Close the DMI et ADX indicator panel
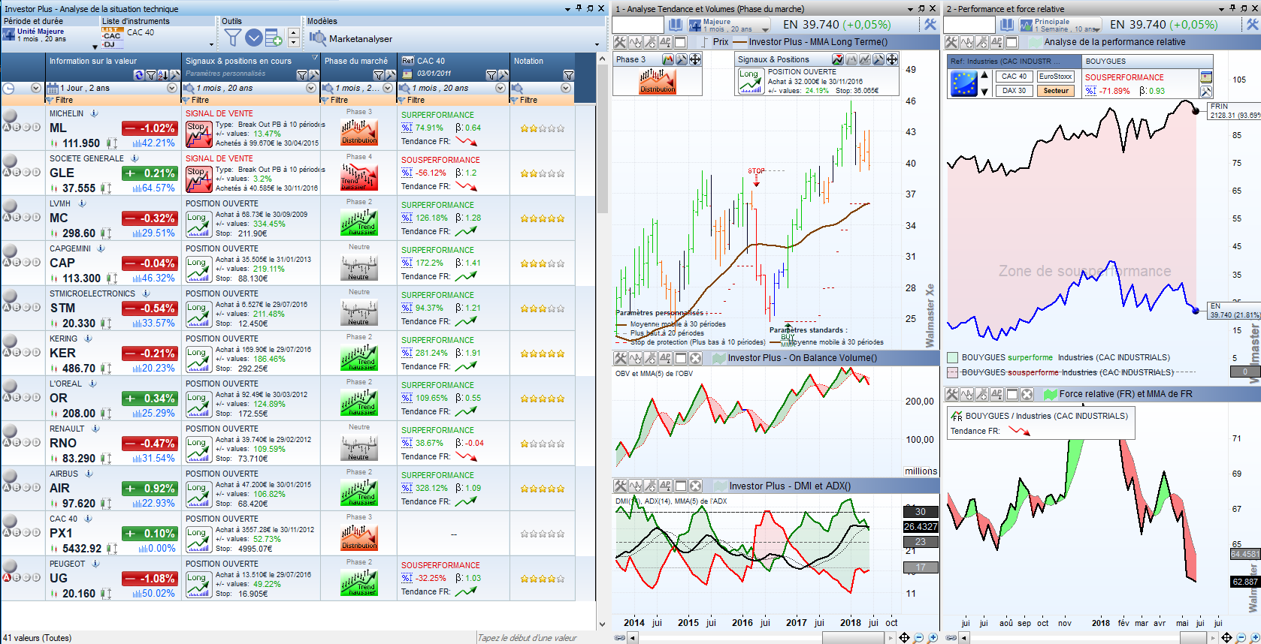This screenshot has width=1261, height=644. (696, 486)
